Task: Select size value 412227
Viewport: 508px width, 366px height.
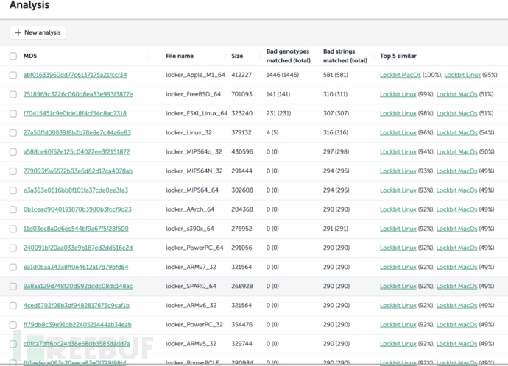Action: pos(241,75)
